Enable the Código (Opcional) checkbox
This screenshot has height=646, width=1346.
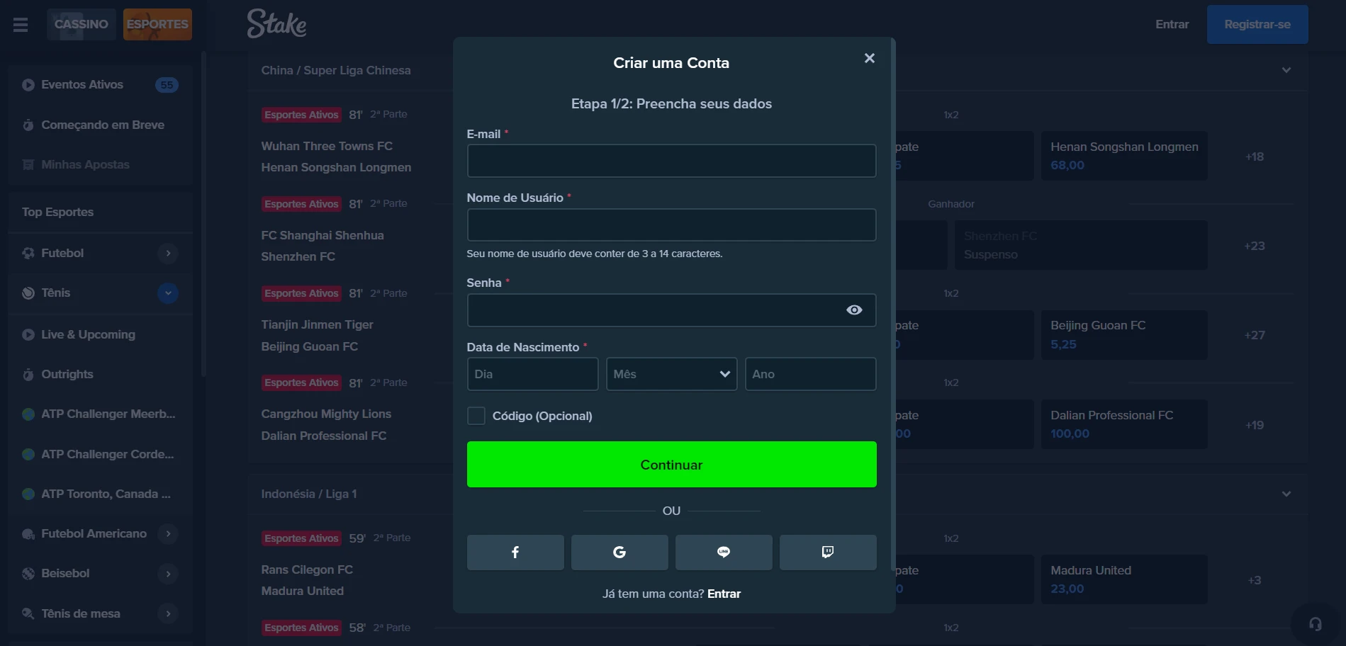coord(476,416)
